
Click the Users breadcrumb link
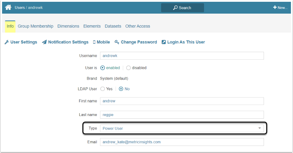click(x=20, y=7)
